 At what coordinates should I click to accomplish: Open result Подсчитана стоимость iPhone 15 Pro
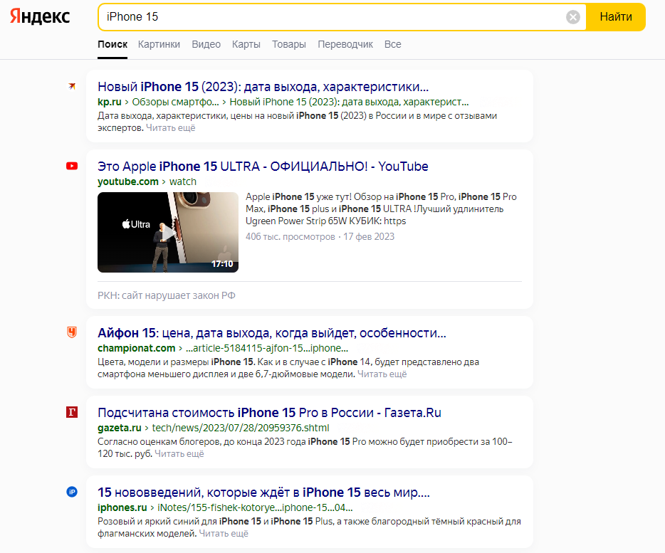(x=269, y=413)
